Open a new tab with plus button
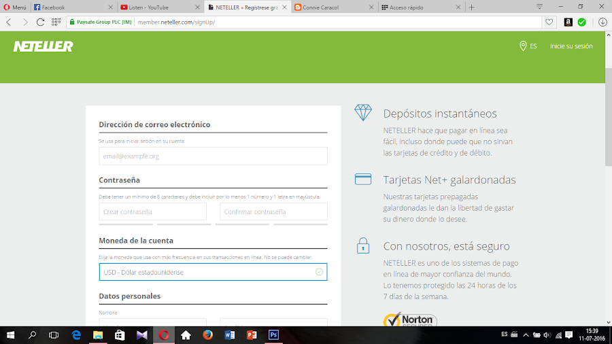 click(x=471, y=7)
